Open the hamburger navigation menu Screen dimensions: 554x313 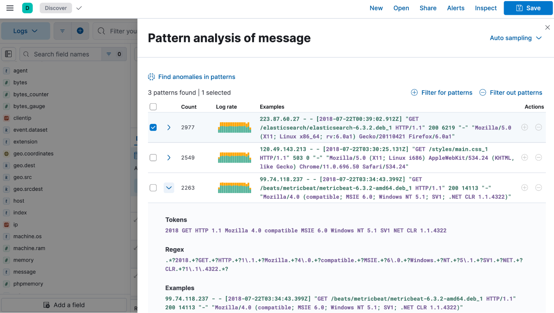coord(10,8)
